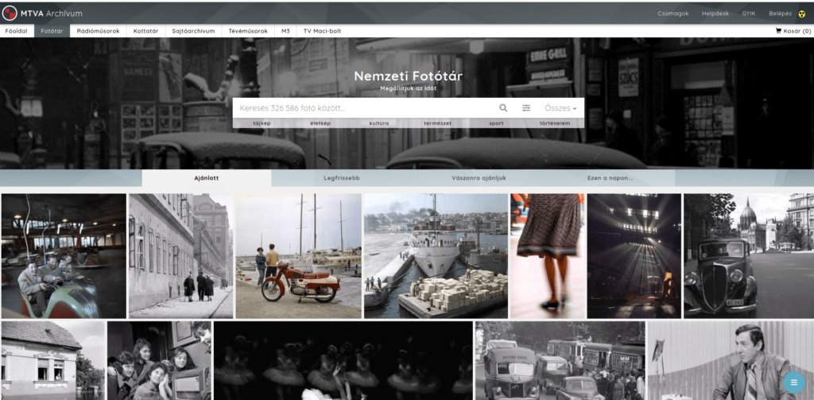
Task: Open the TV Maci-bolt menu item
Action: (x=321, y=31)
